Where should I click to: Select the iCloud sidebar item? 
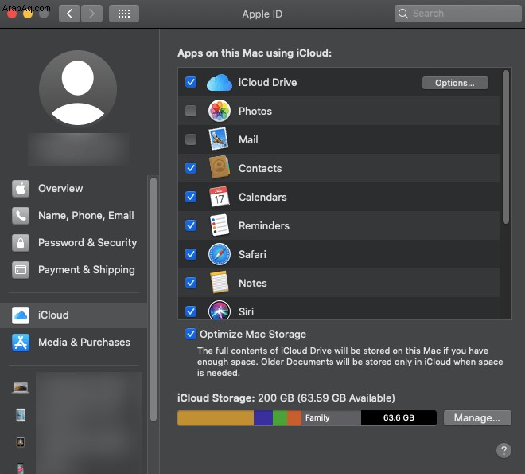(74, 315)
